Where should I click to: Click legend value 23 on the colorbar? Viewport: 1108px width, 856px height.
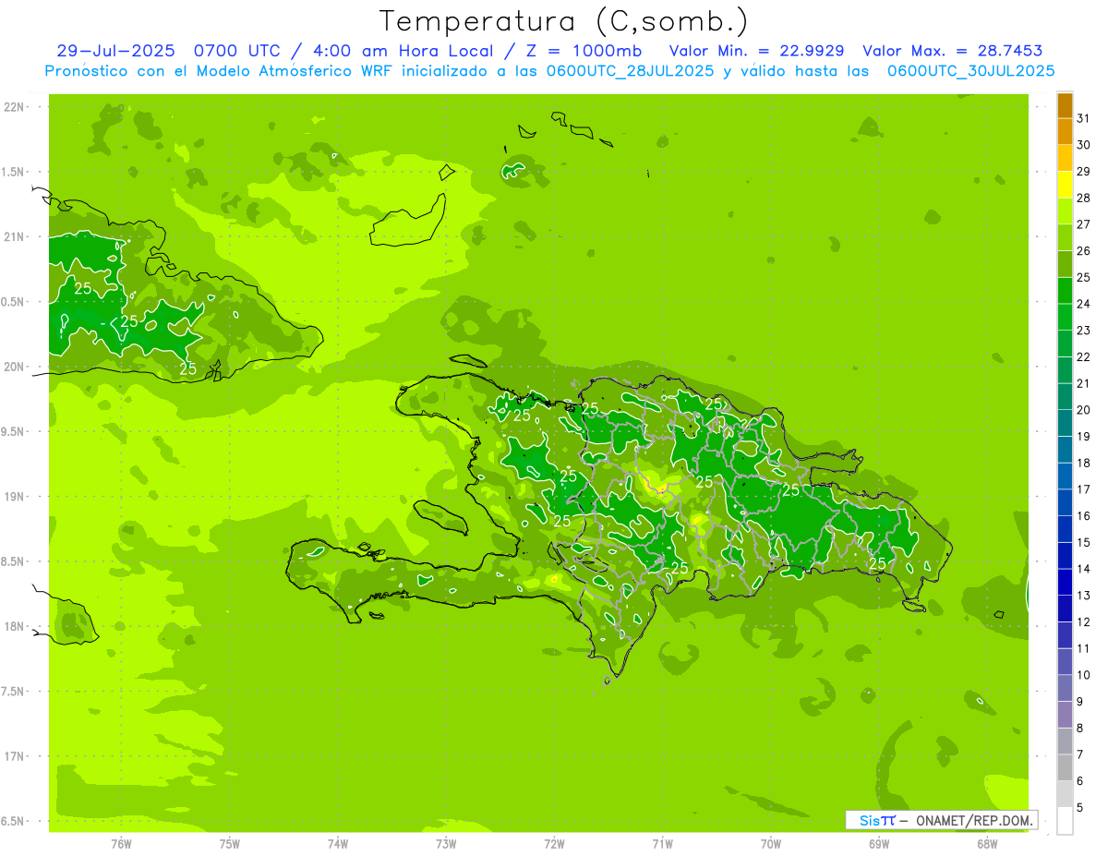1083,331
